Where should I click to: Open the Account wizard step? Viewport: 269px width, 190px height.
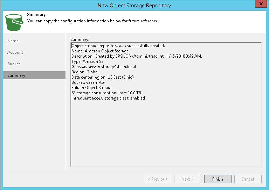click(15, 52)
